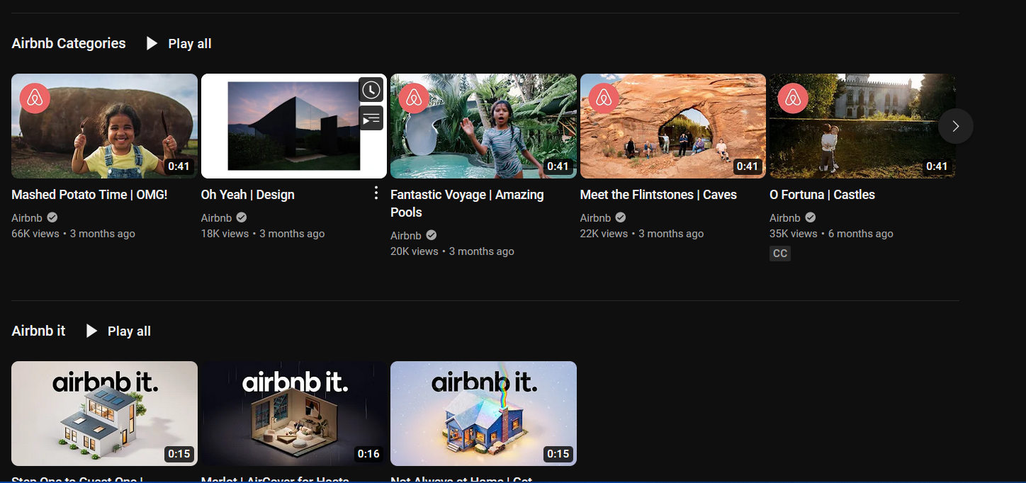The image size is (1026, 483).
Task: Play the Caves rock arch thumbnail
Action: (673, 126)
